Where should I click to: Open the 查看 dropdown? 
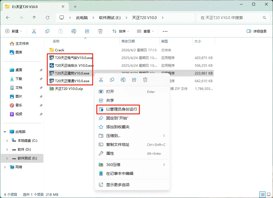(x=145, y=31)
